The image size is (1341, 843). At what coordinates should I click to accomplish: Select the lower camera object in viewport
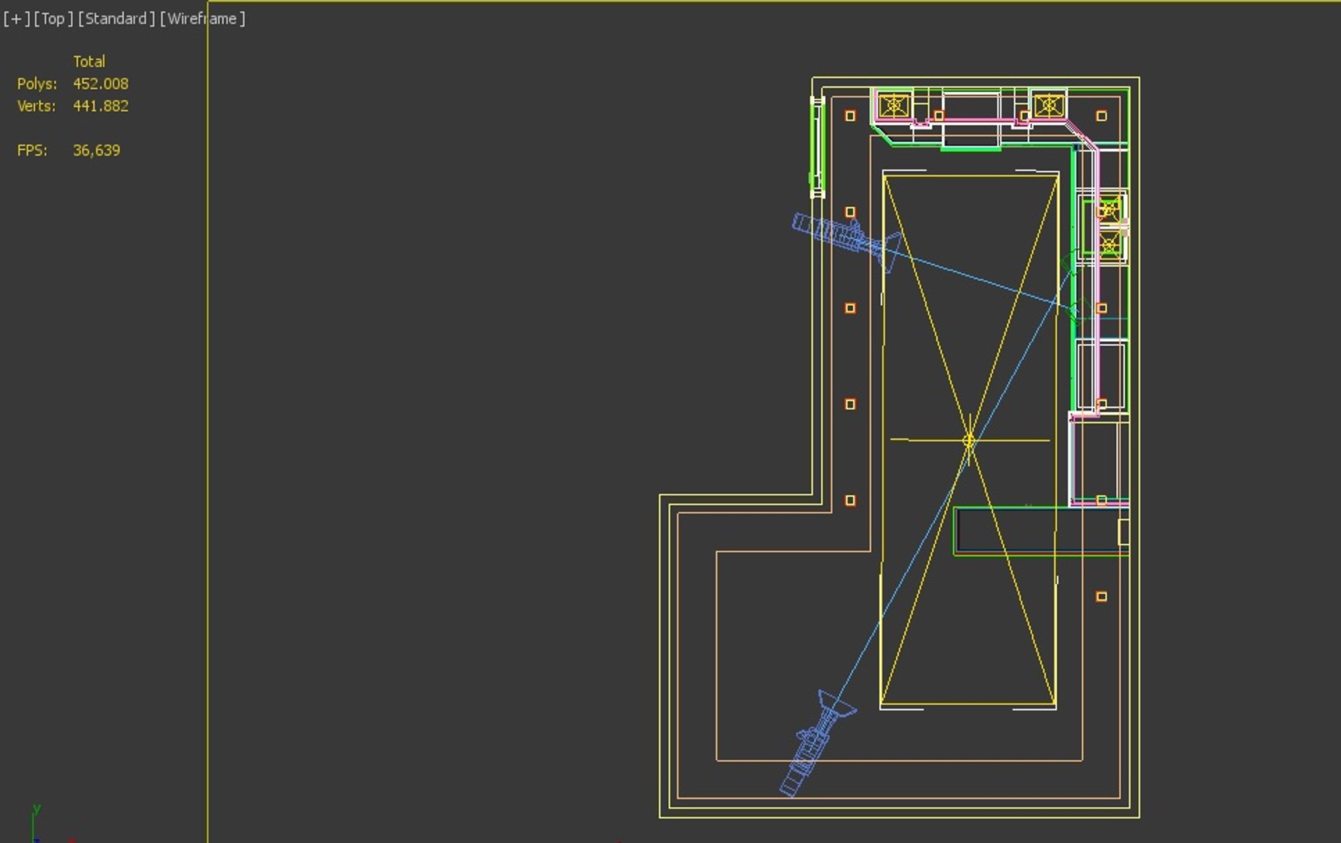(816, 743)
